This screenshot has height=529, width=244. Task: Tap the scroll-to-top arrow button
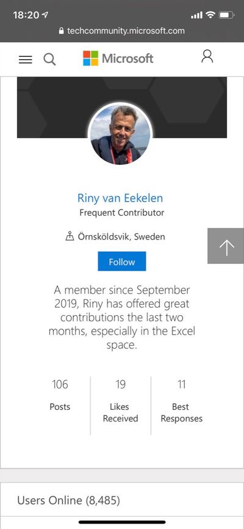point(226,246)
